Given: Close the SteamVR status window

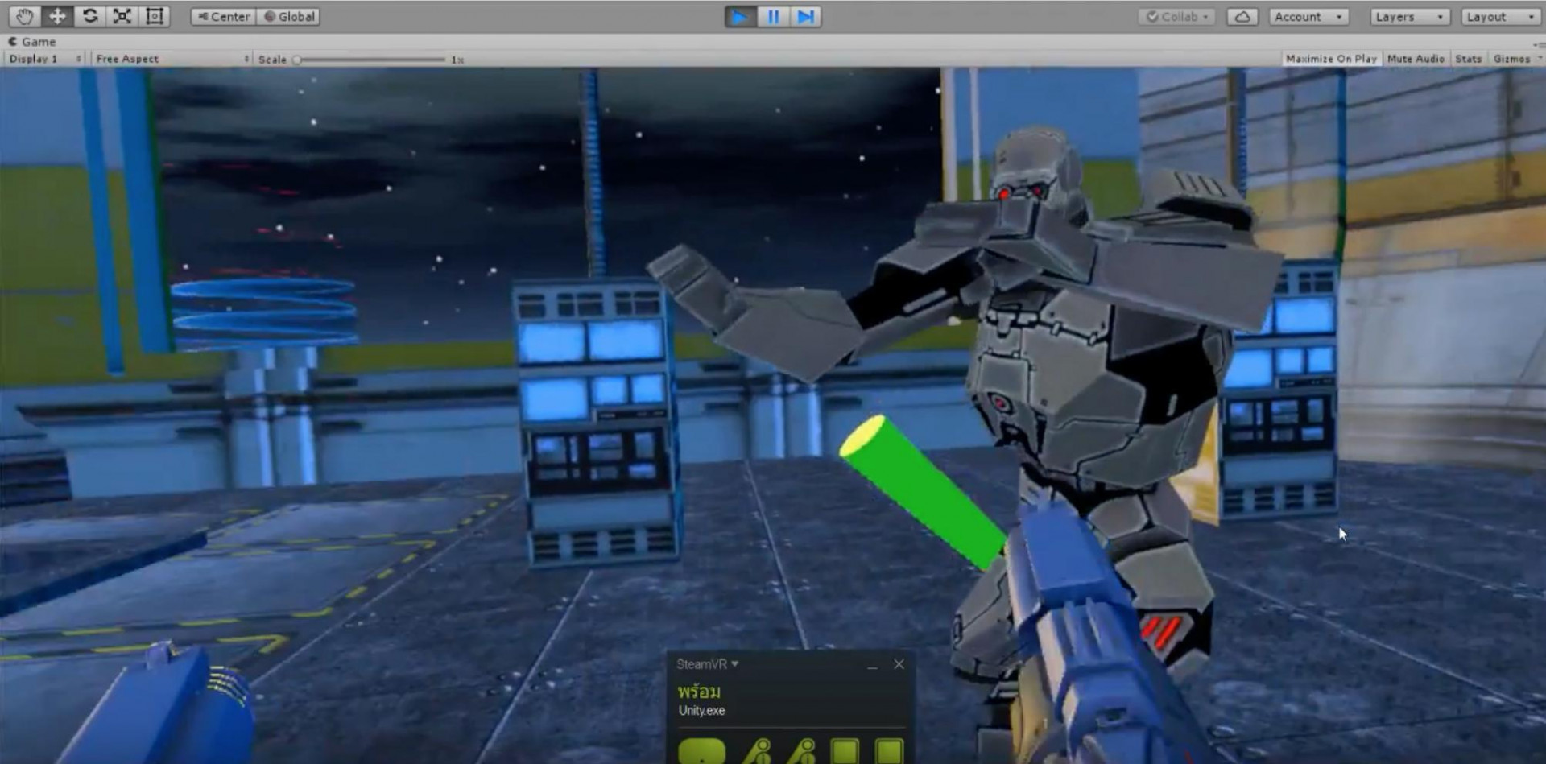Looking at the screenshot, I should (x=899, y=664).
